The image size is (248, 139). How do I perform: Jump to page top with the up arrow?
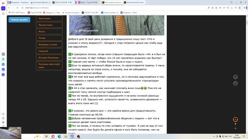pyautogui.click(x=235, y=77)
